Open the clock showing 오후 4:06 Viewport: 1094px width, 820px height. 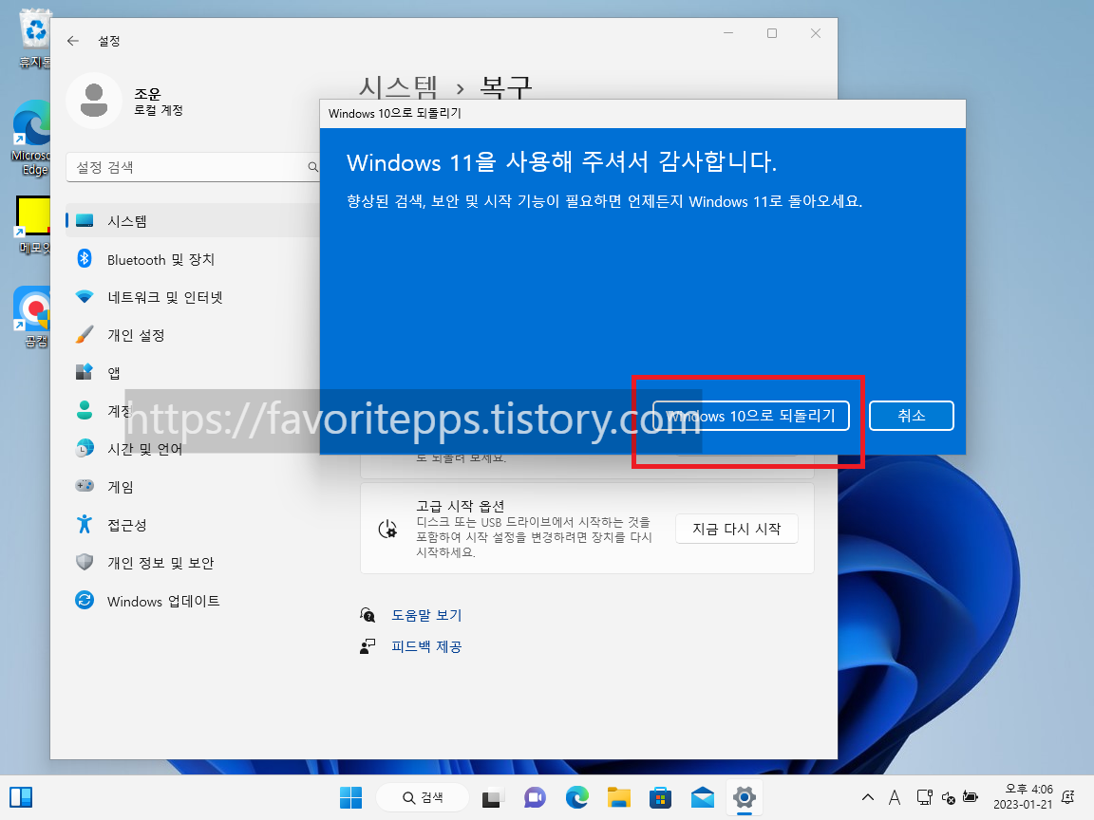pyautogui.click(x=1023, y=797)
